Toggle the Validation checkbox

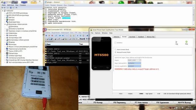115,43
